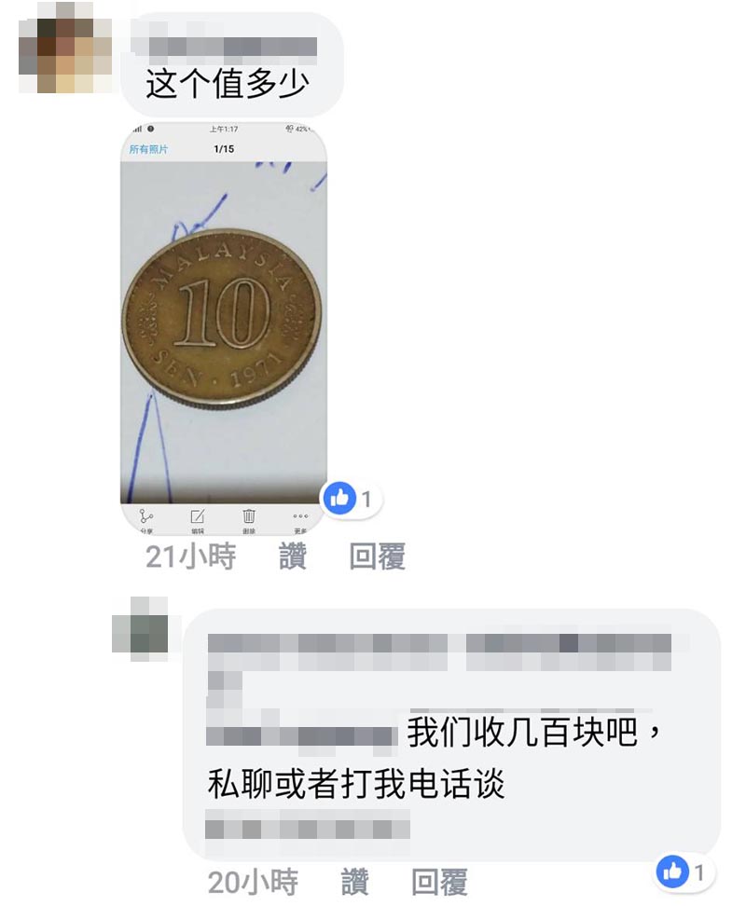Reply to the 20小時 comment via 回覆

[439, 883]
